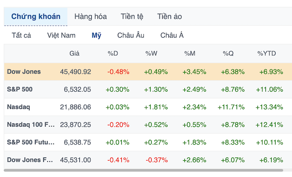The height and width of the screenshot is (177, 292).
Task: Filter by Việt Nam market
Action: pos(61,35)
